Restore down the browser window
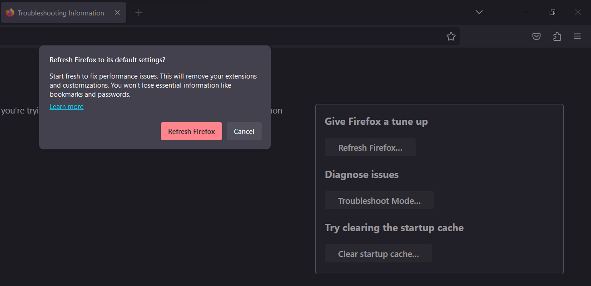The width and height of the screenshot is (591, 286). tap(552, 12)
